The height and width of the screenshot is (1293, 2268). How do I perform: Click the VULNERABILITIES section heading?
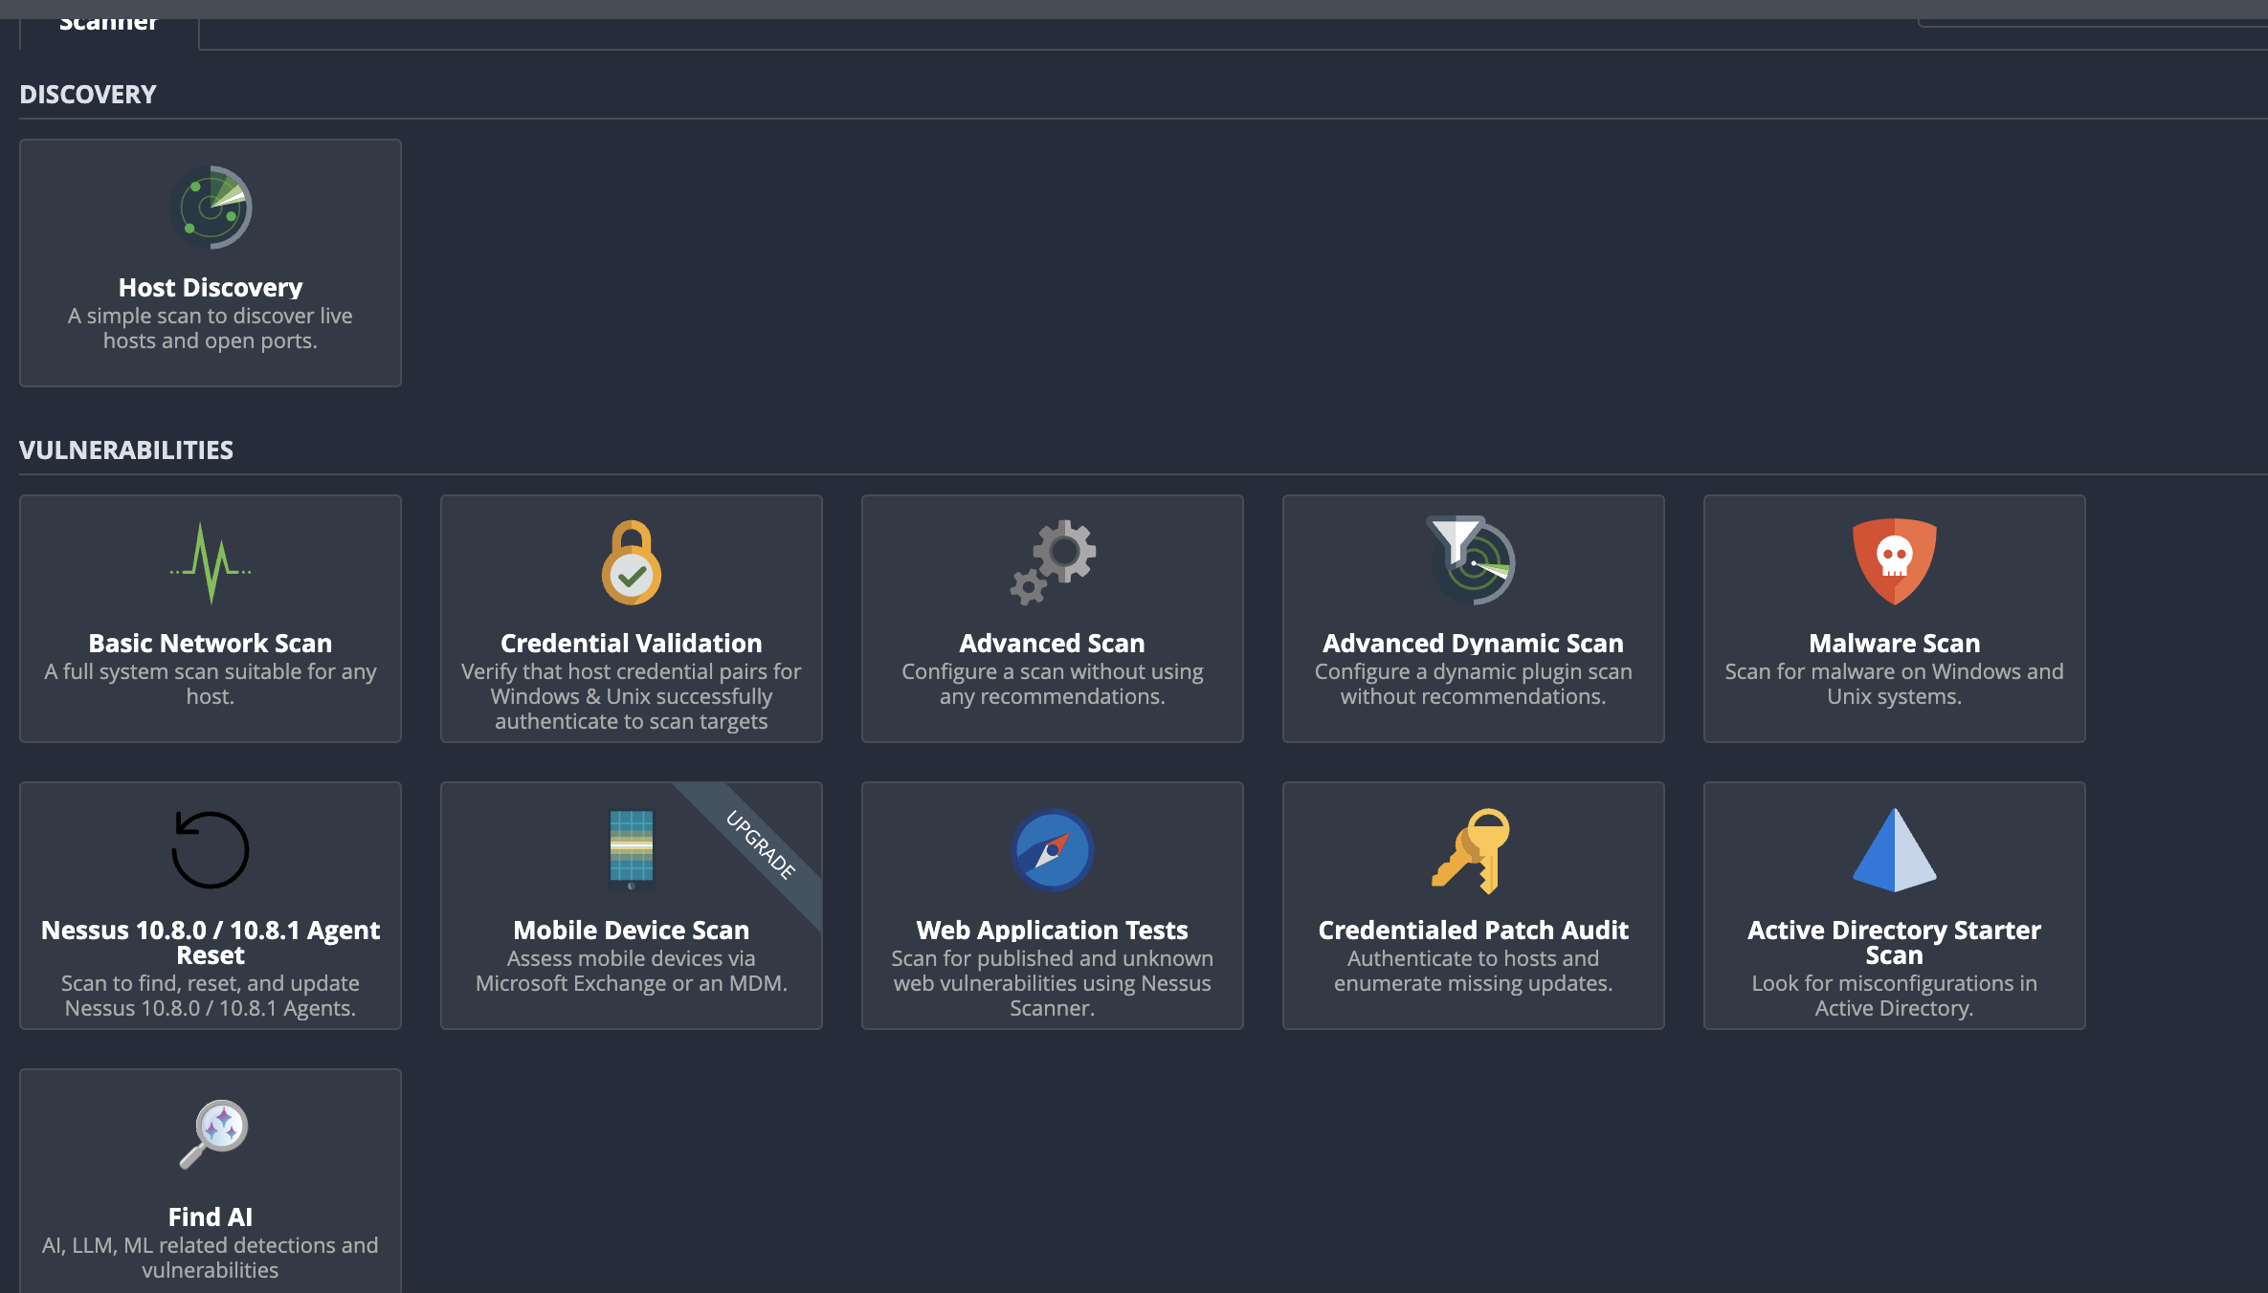pyautogui.click(x=126, y=450)
